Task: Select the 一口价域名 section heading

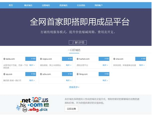Action: pos(74,50)
